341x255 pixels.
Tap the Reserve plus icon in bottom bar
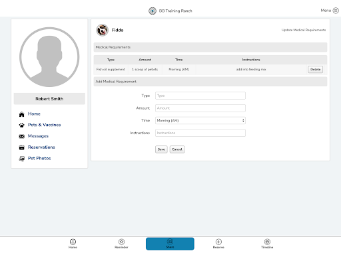click(x=218, y=242)
